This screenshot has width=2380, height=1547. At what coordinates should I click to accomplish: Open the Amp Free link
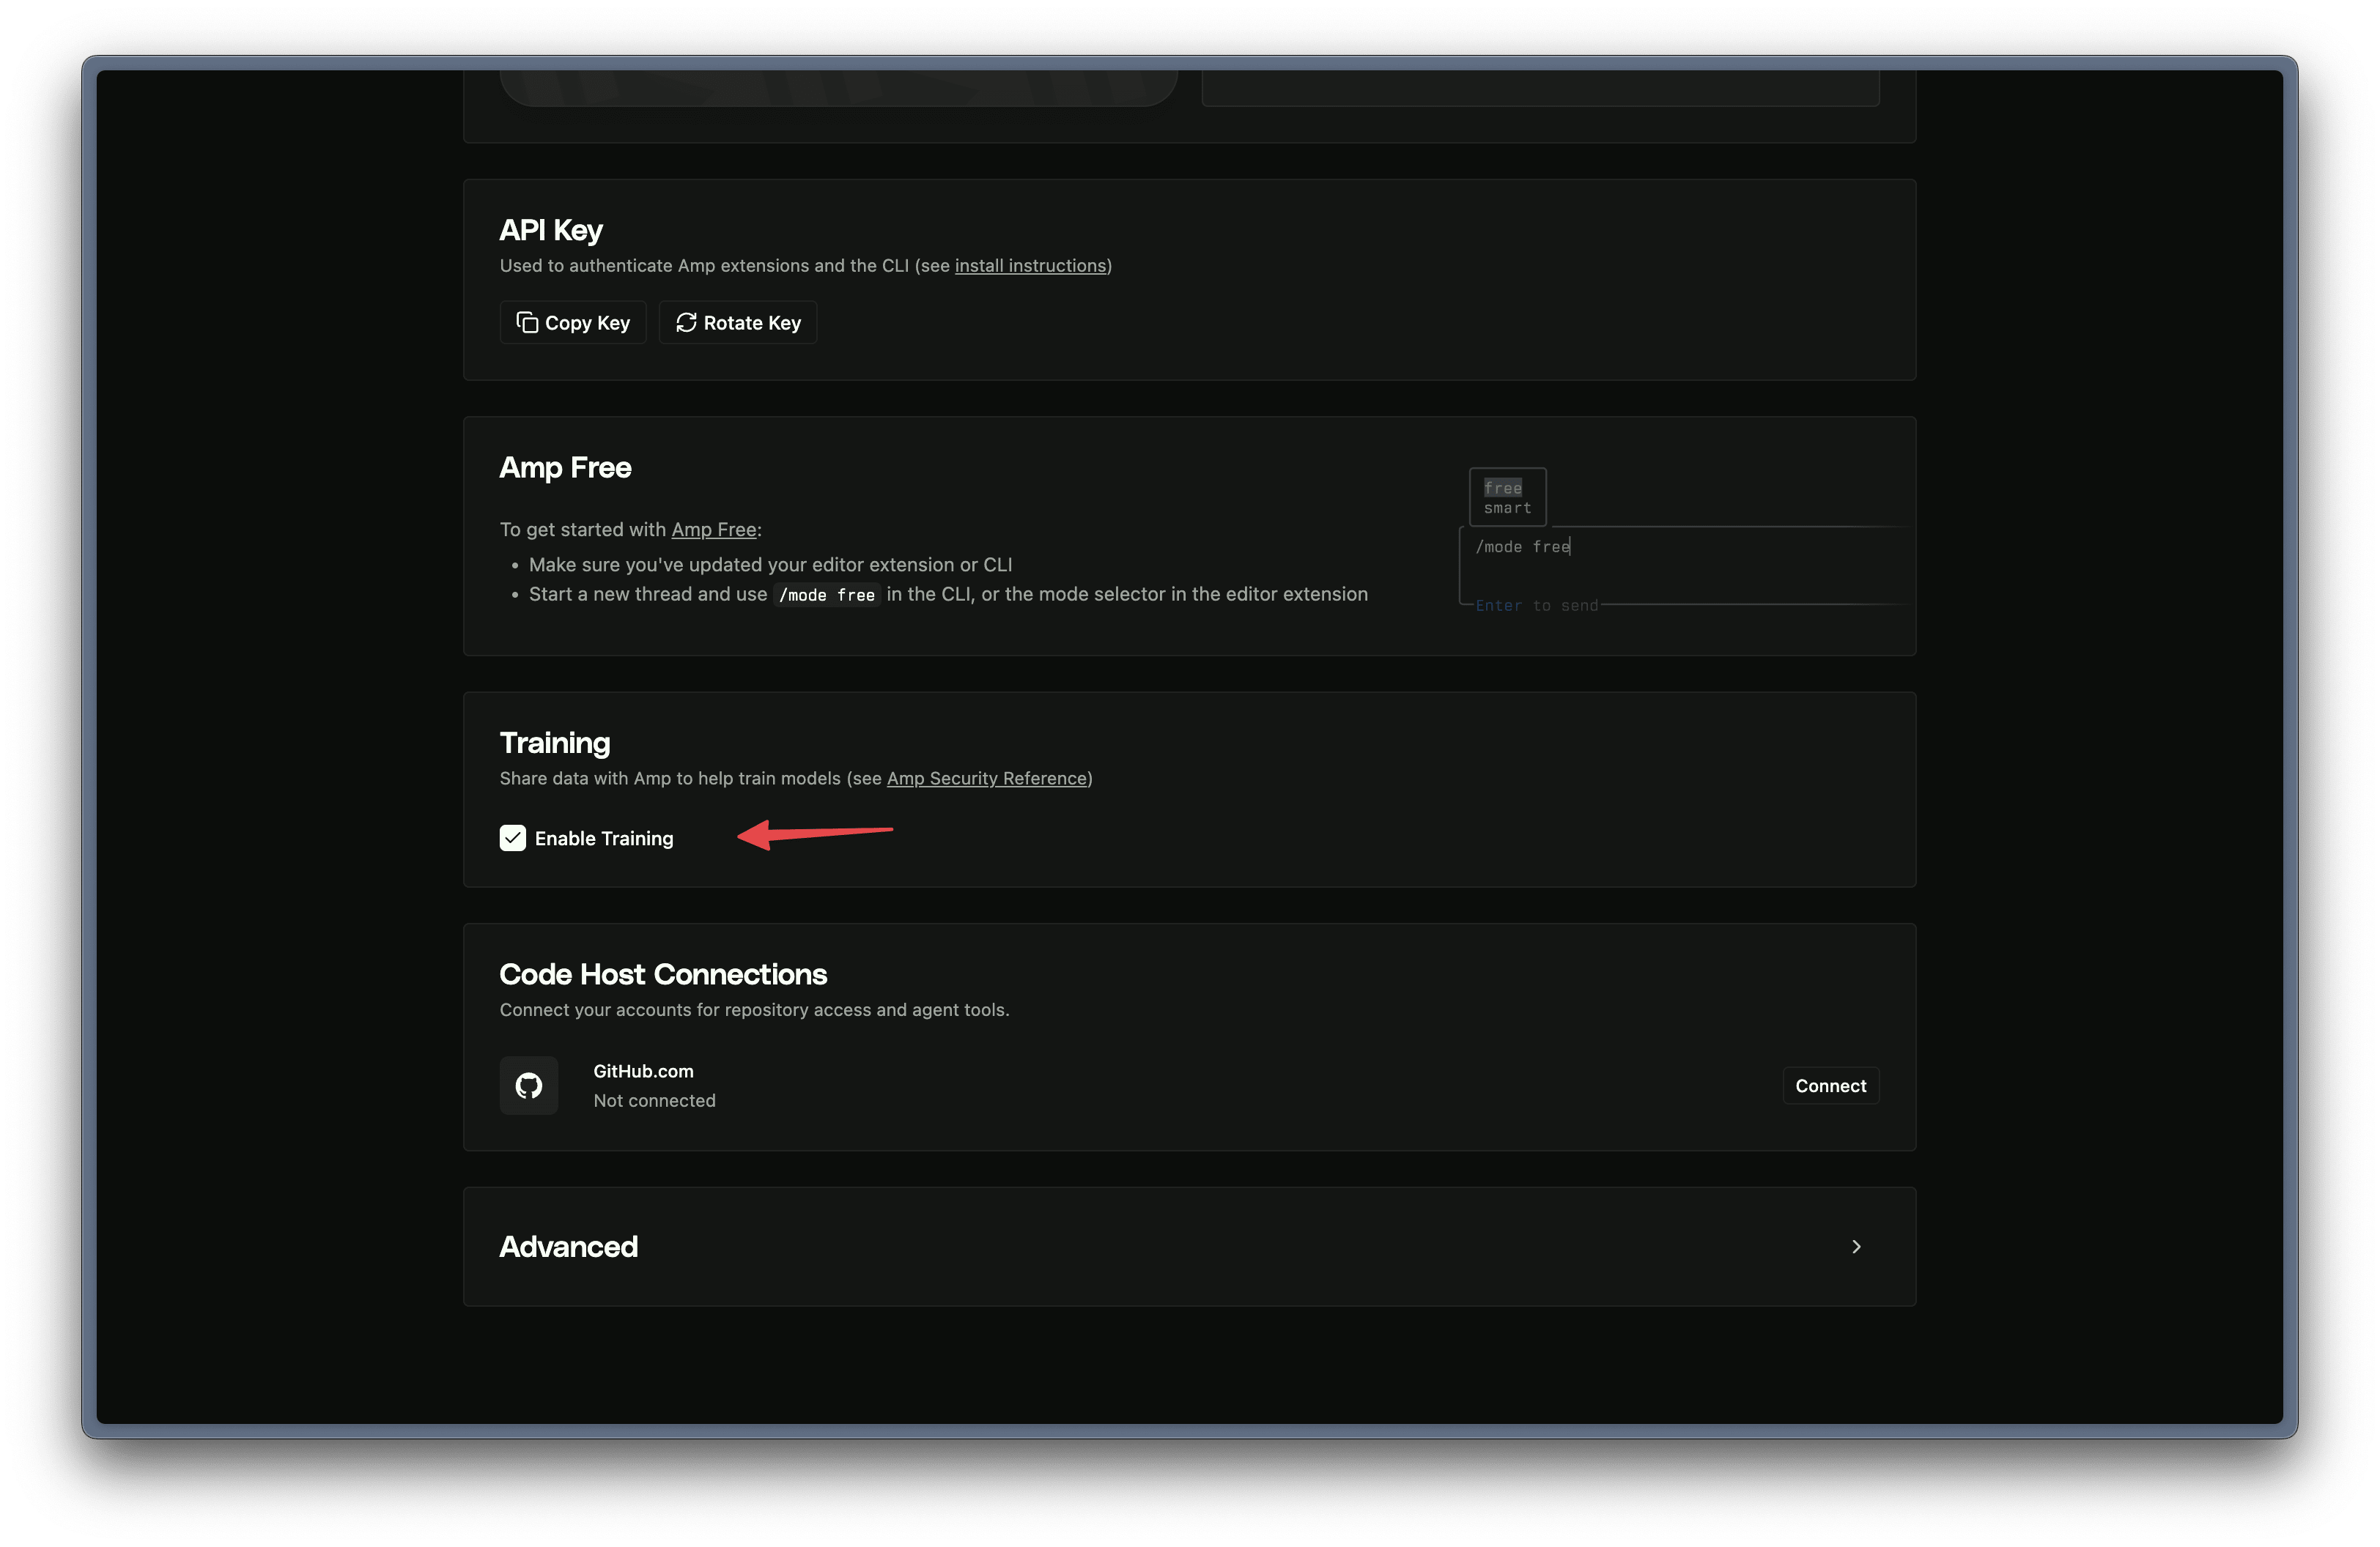pyautogui.click(x=713, y=530)
